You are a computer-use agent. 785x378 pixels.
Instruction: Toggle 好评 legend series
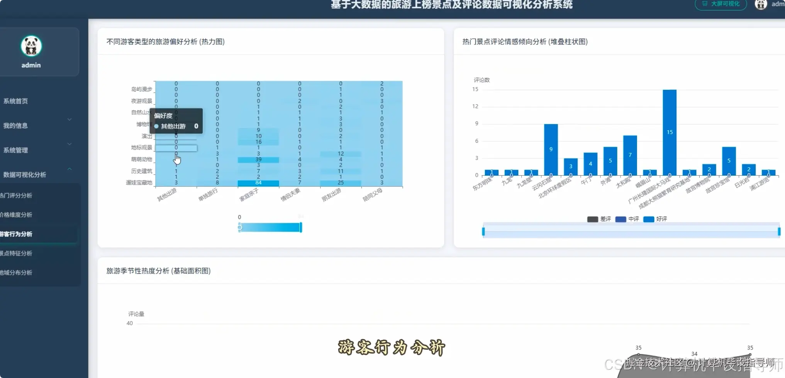(655, 219)
